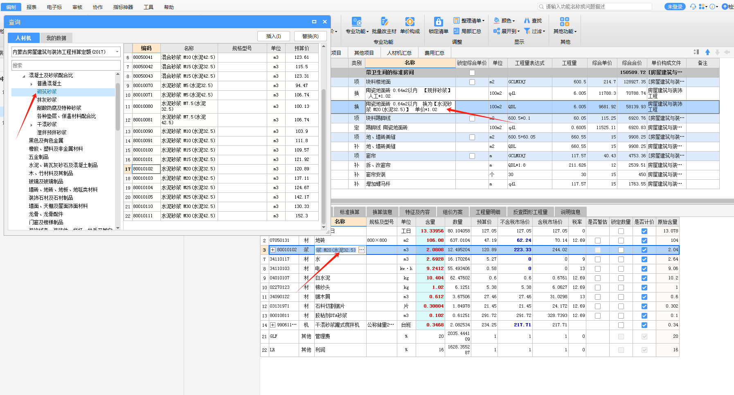
Task: Open the 费用汇总 tab
Action: 435,53
